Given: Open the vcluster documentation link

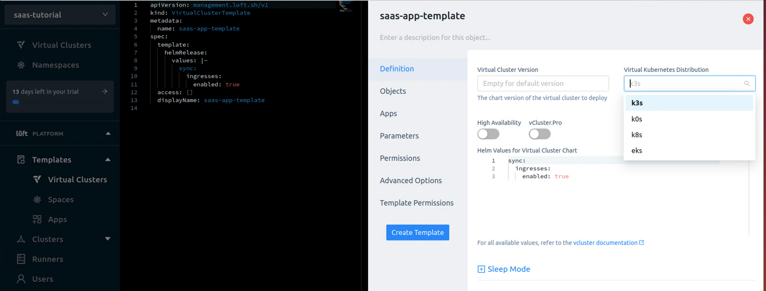Looking at the screenshot, I should point(605,243).
